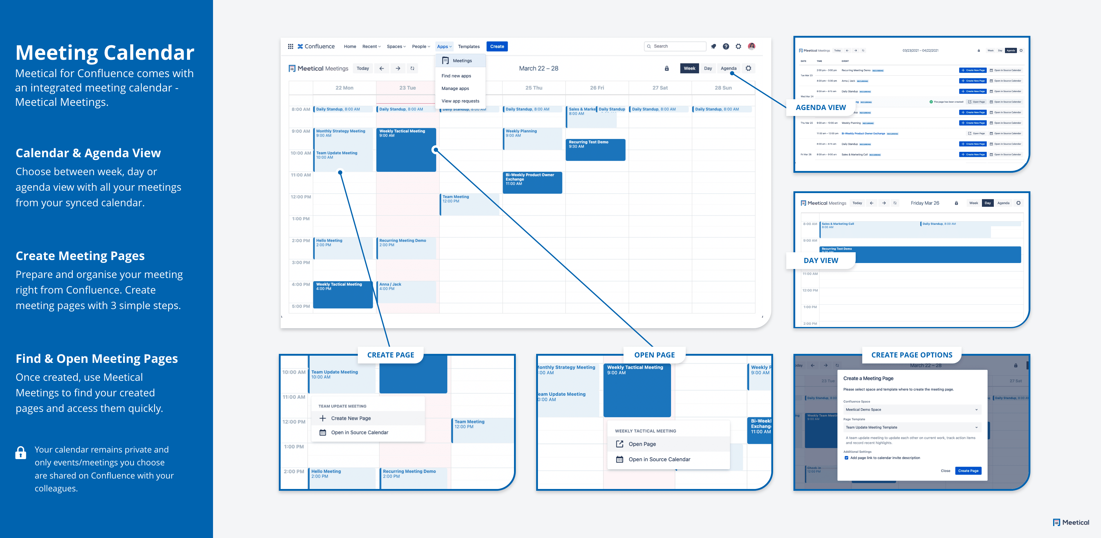The height and width of the screenshot is (538, 1101).
Task: Open Confluence settings gear in top header
Action: [x=738, y=46]
